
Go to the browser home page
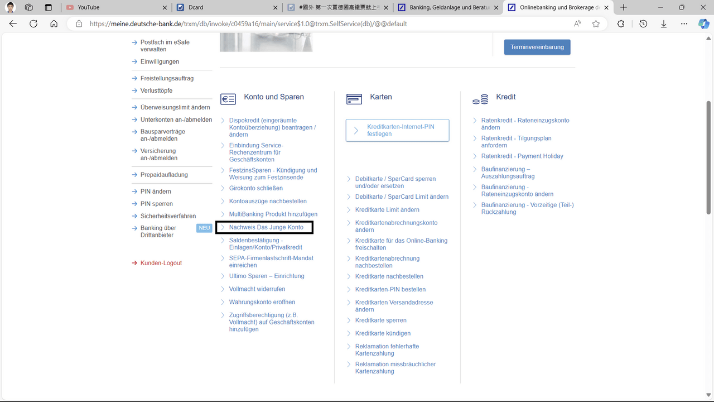tap(54, 24)
